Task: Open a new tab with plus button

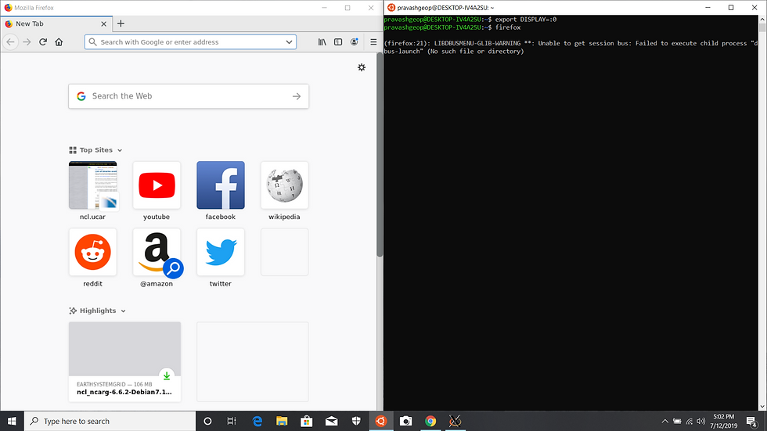Action: click(121, 23)
